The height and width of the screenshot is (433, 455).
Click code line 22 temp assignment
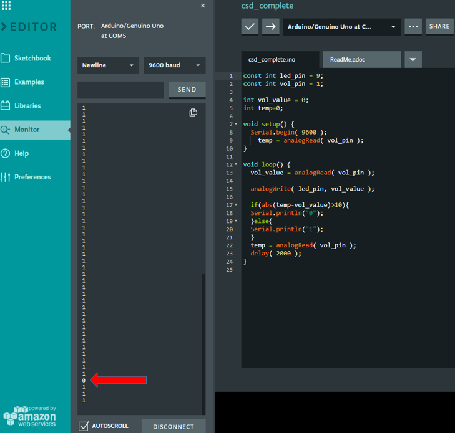(303, 245)
